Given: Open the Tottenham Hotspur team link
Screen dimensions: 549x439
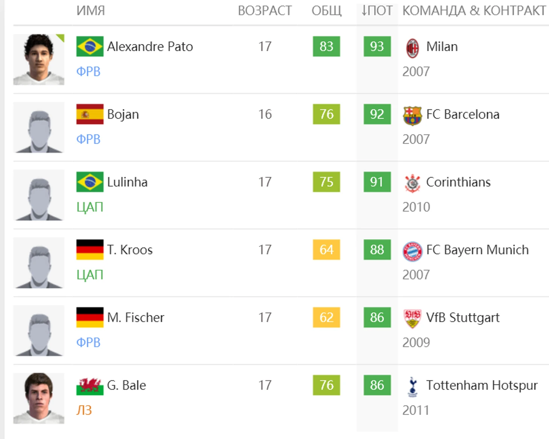Looking at the screenshot, I should (481, 385).
